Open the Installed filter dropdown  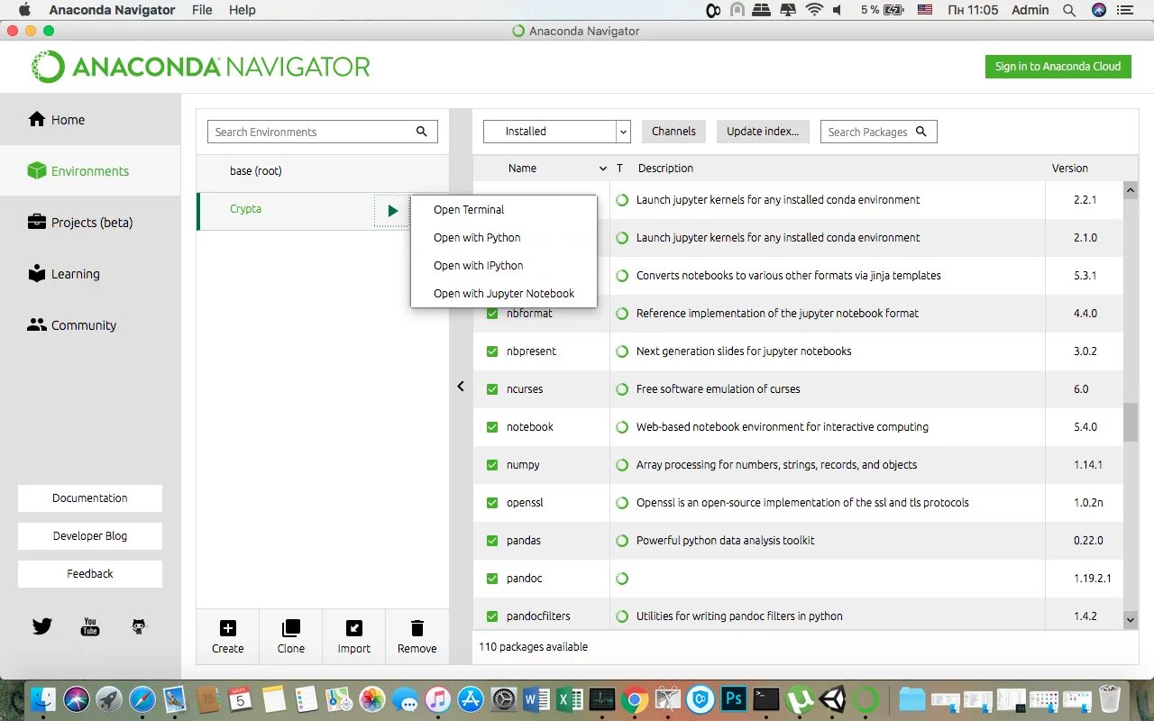[556, 132]
